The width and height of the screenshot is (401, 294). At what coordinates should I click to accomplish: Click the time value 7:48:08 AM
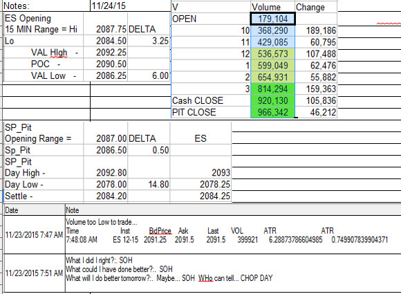[82, 240]
